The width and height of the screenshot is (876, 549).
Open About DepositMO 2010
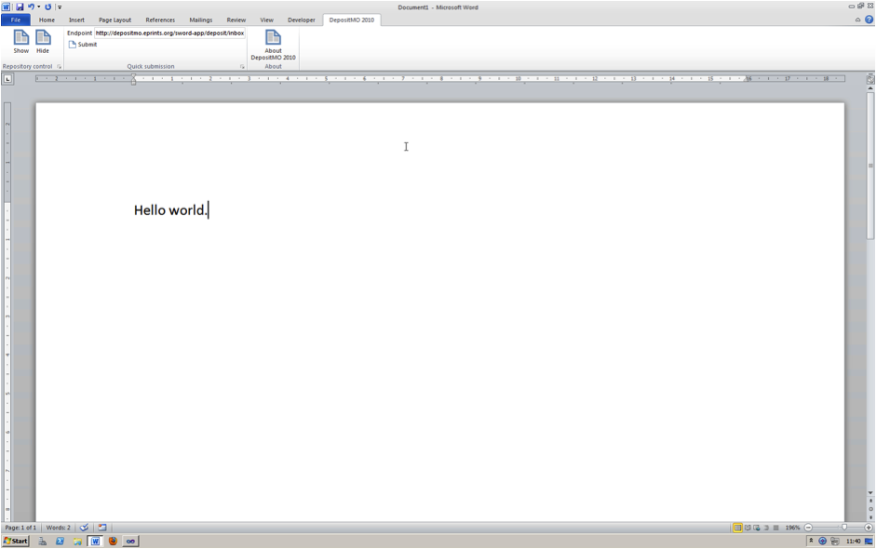coord(273,45)
